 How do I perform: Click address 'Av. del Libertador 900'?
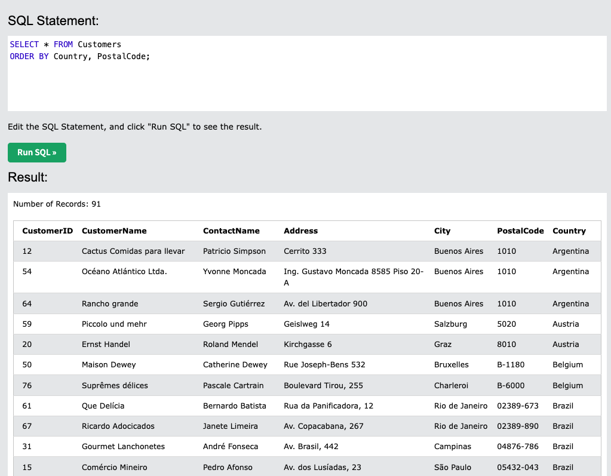(x=326, y=304)
